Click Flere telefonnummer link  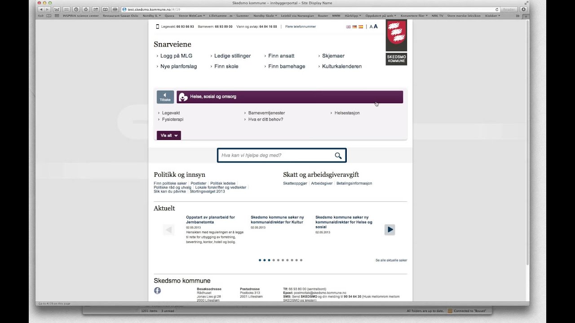click(x=301, y=26)
